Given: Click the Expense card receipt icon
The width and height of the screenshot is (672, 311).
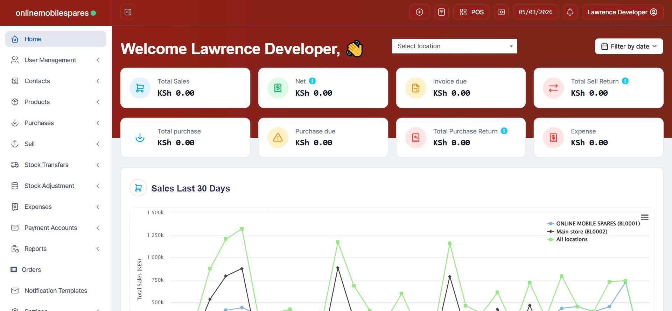Looking at the screenshot, I should tap(553, 138).
